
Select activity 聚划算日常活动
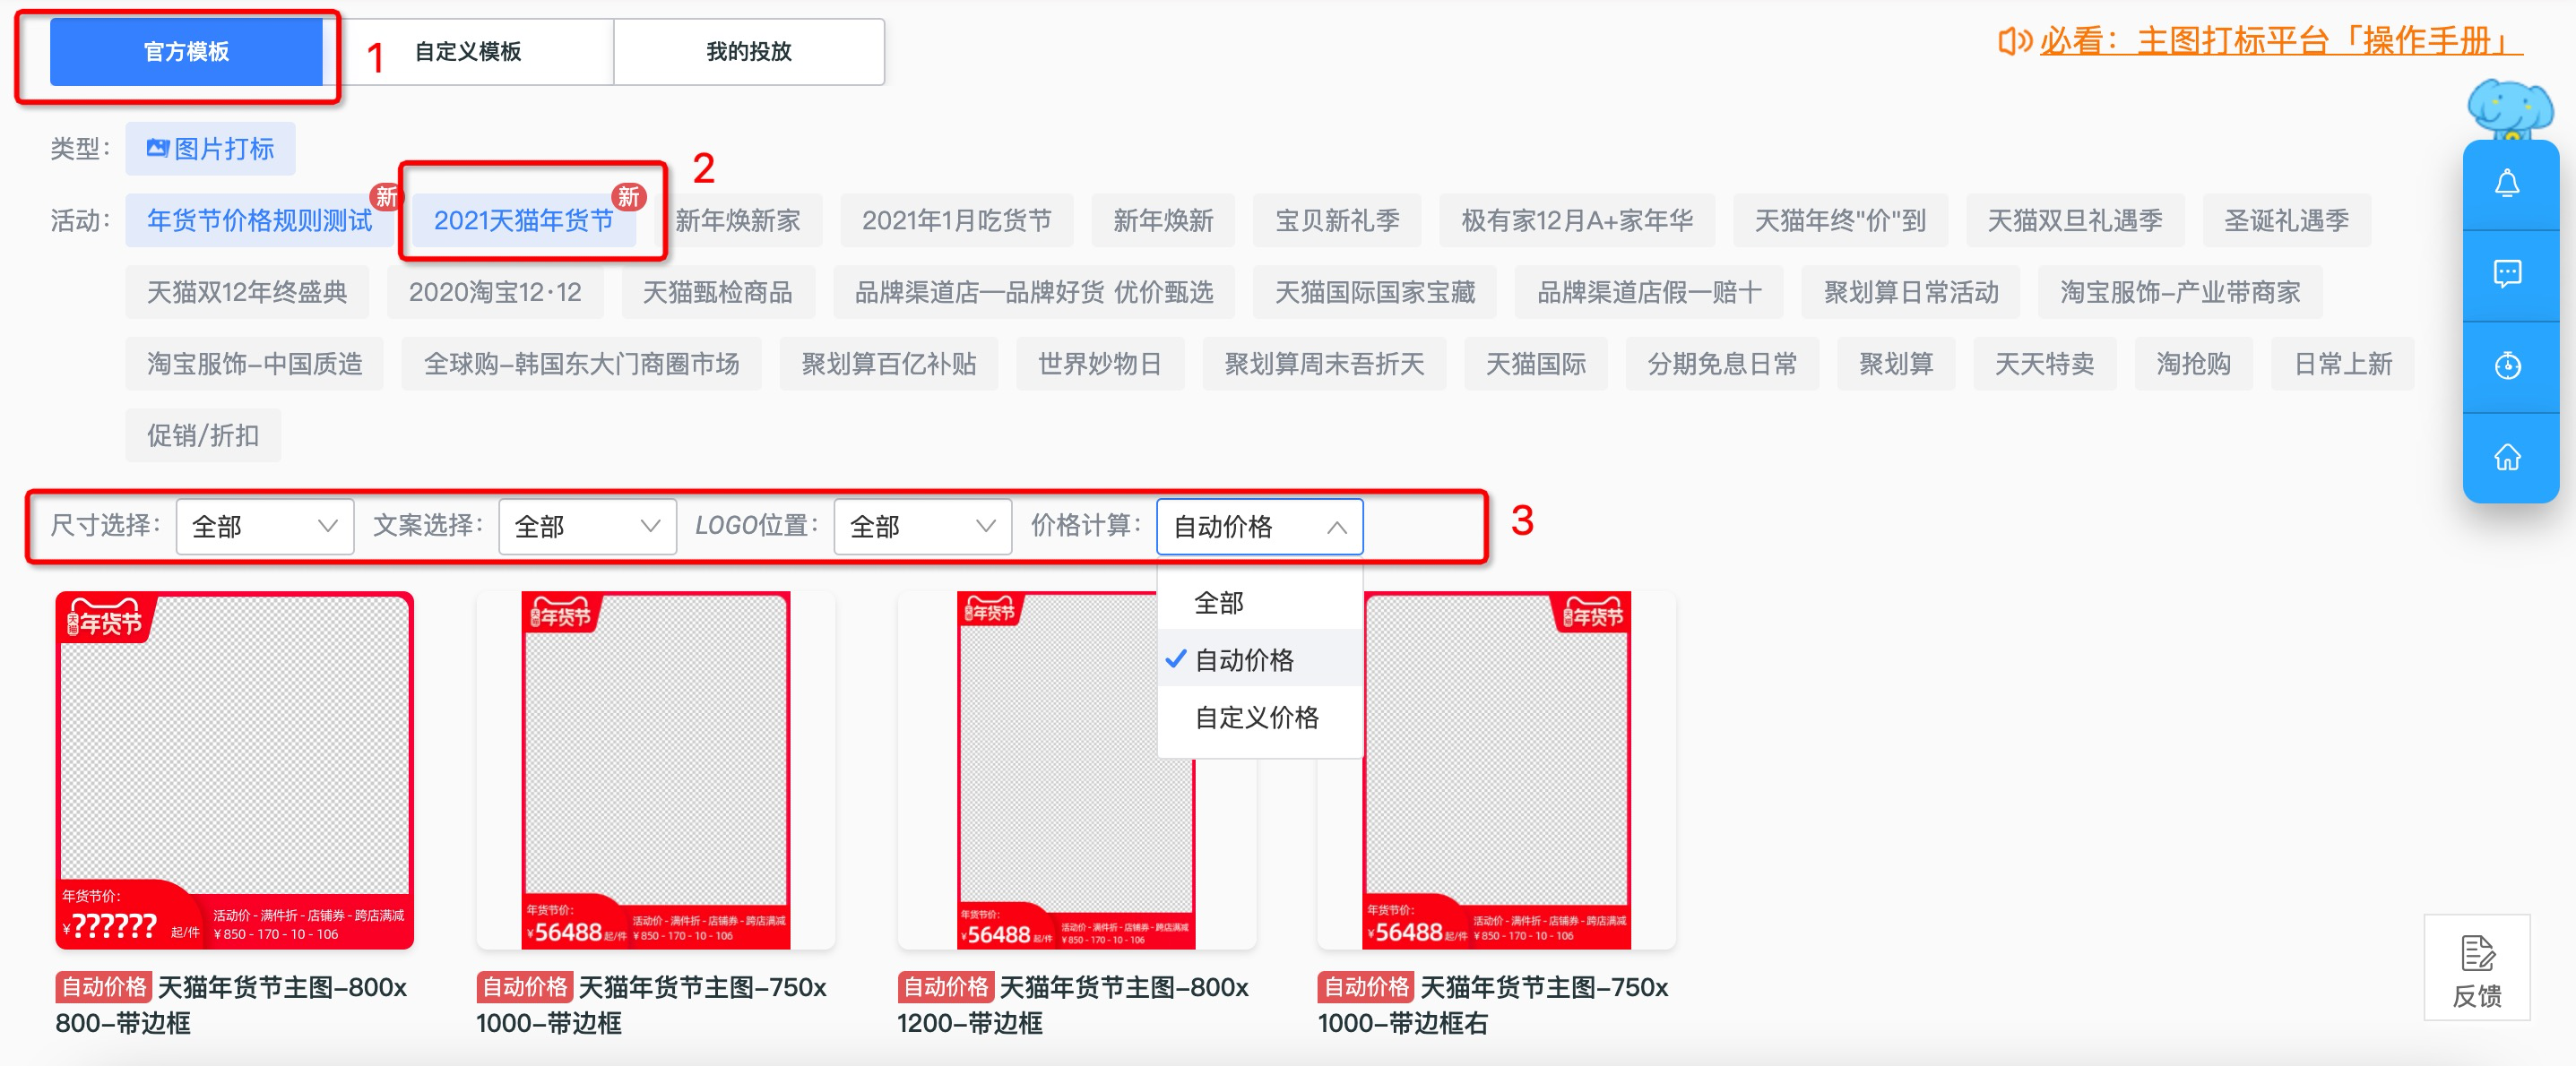click(x=1910, y=293)
